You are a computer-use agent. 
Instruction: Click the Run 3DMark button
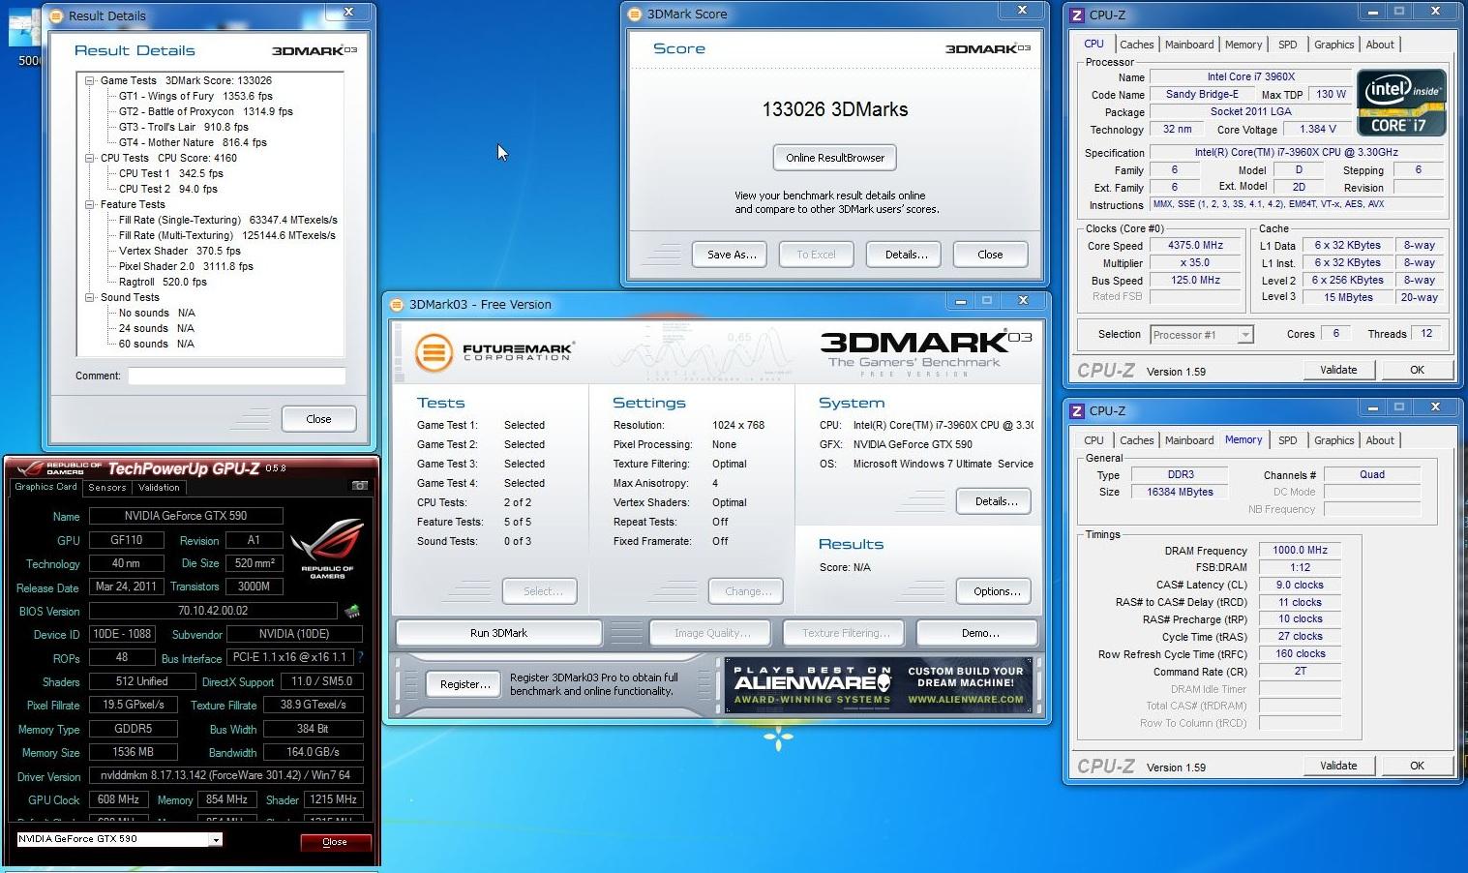click(x=498, y=633)
